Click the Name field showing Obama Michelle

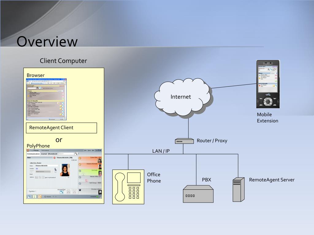coord(47,166)
